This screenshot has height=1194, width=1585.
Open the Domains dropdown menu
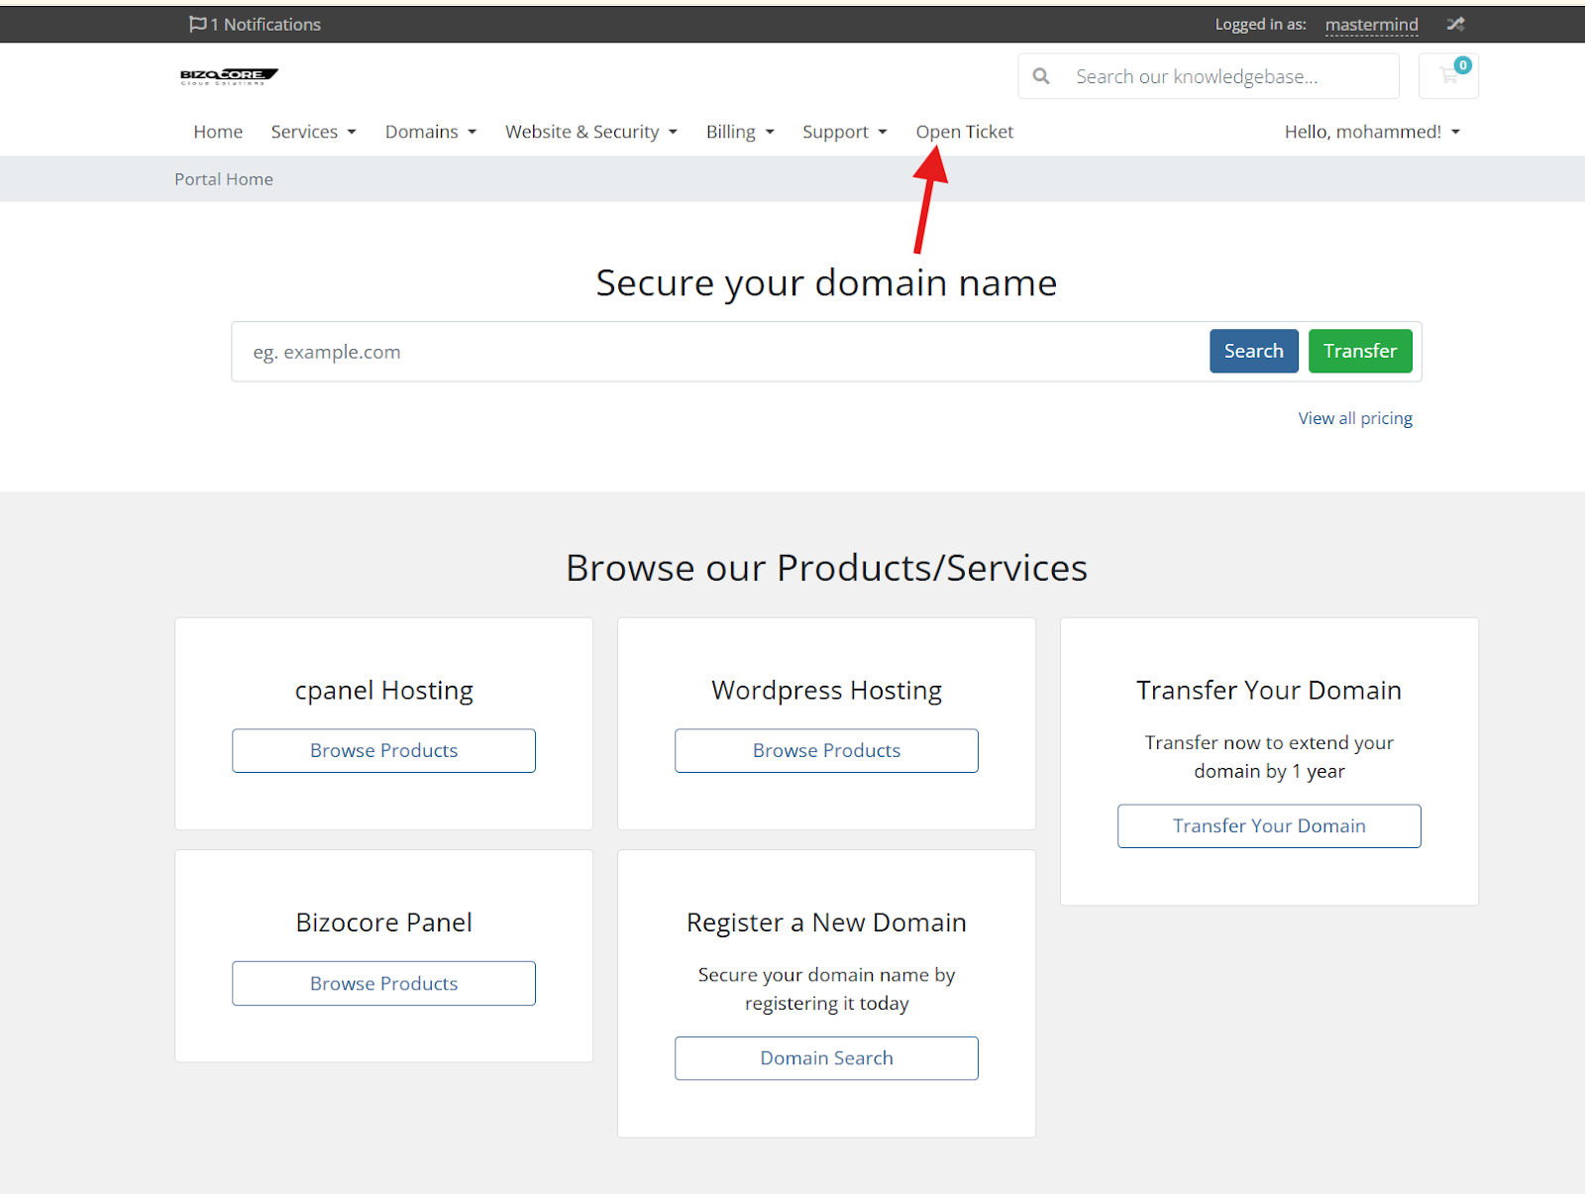coord(431,132)
